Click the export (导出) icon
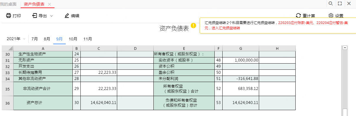The width and height of the screenshot is (356, 116). [34, 16]
